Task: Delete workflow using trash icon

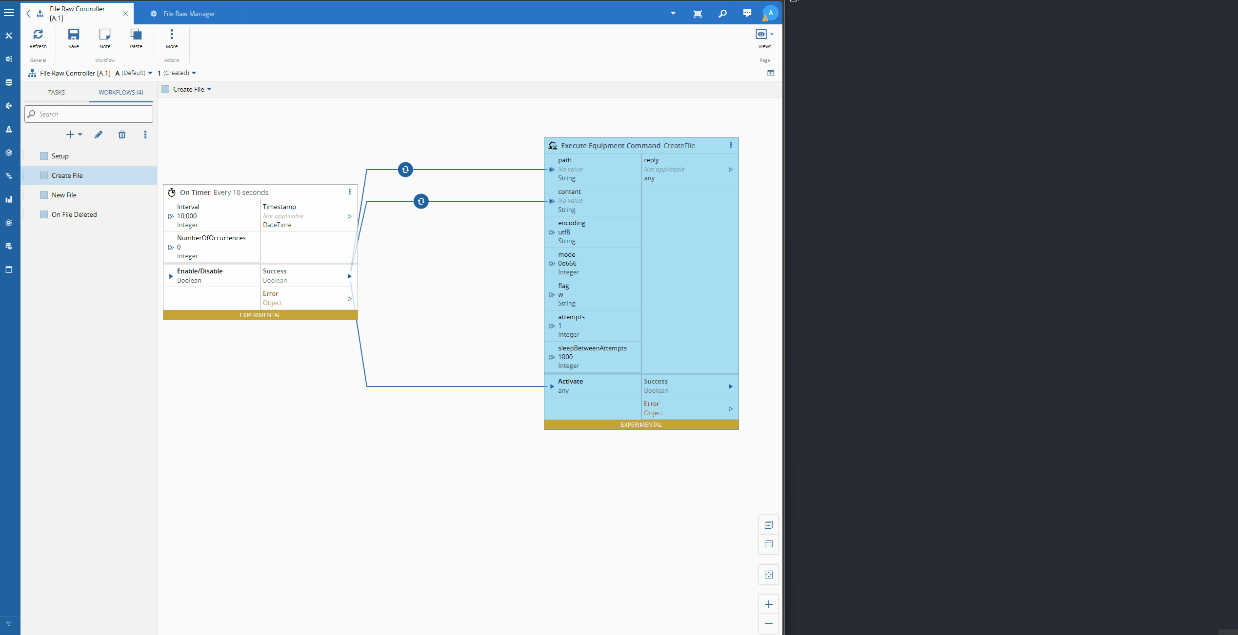Action: coord(122,135)
